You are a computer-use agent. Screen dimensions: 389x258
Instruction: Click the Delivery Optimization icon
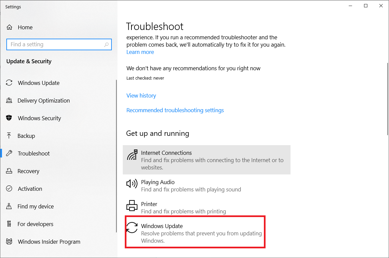[9, 100]
